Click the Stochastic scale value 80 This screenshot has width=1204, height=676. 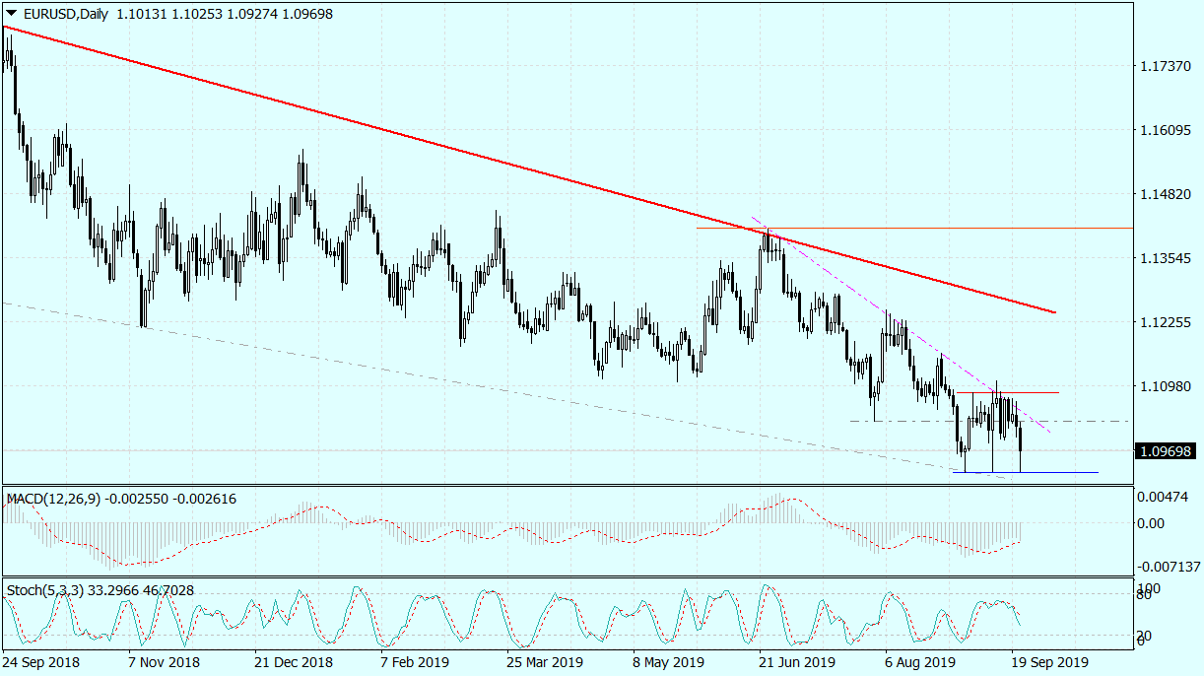click(1145, 595)
